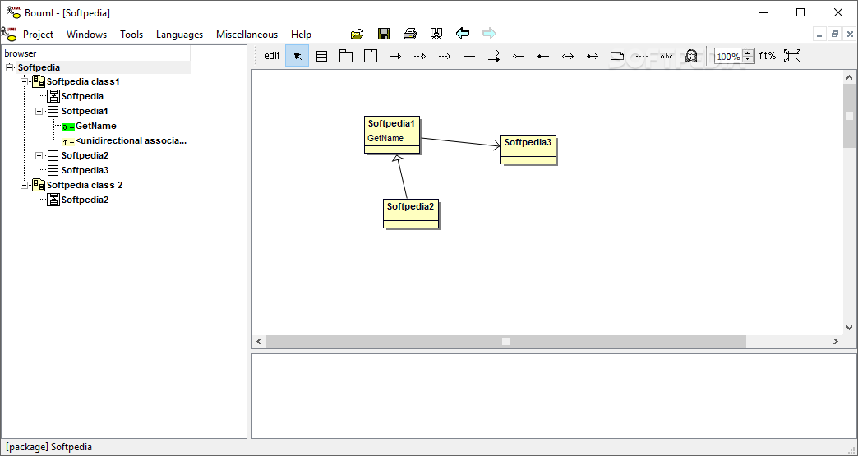Select the unidirectional association tree item
The height and width of the screenshot is (456, 858).
131,140
